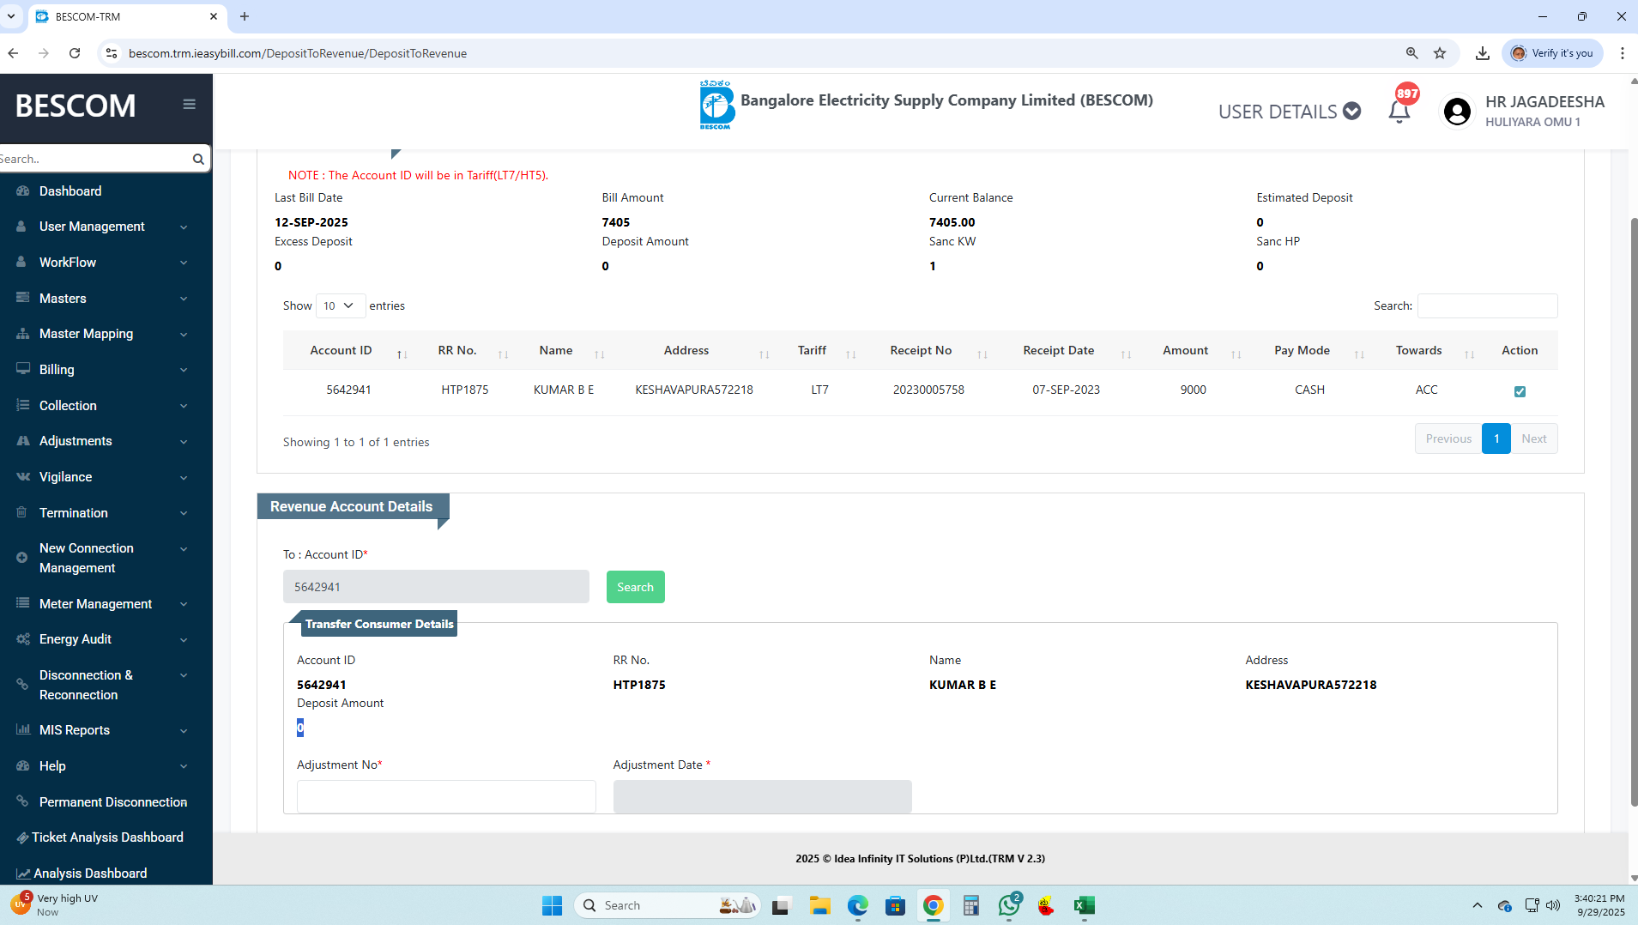Click the sidebar search magnifier icon
1638x925 pixels.
pyautogui.click(x=198, y=159)
